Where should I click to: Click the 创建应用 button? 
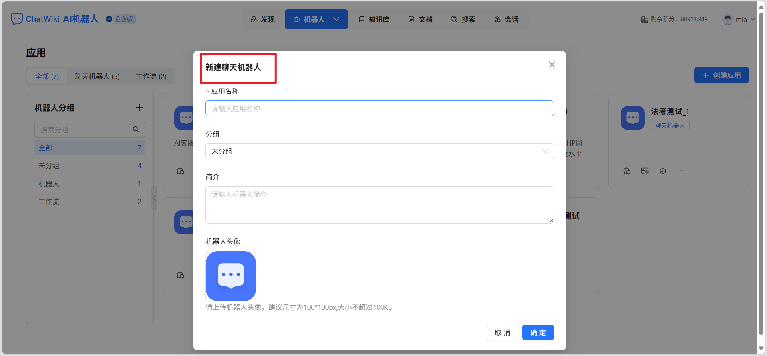721,75
